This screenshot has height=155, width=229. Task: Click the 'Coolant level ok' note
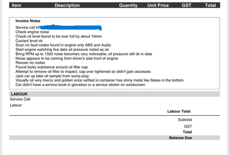click(29, 41)
